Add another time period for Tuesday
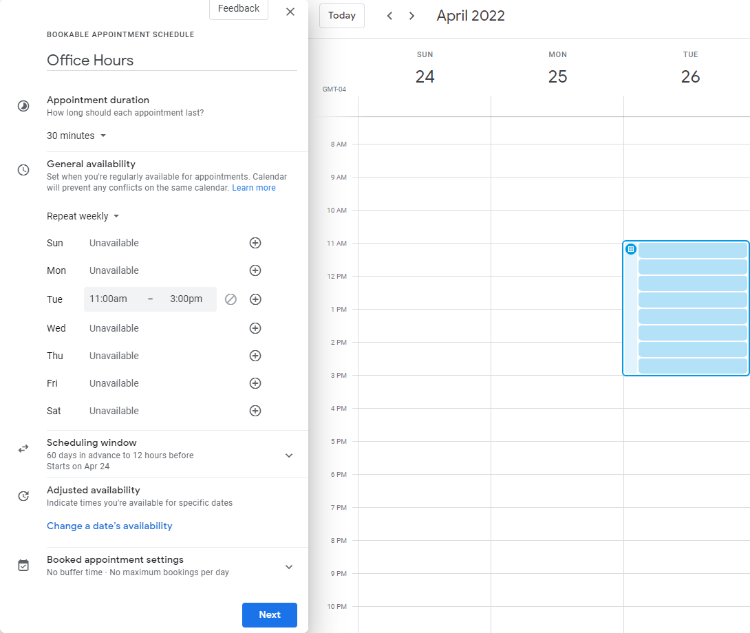The image size is (750, 633). click(x=255, y=299)
